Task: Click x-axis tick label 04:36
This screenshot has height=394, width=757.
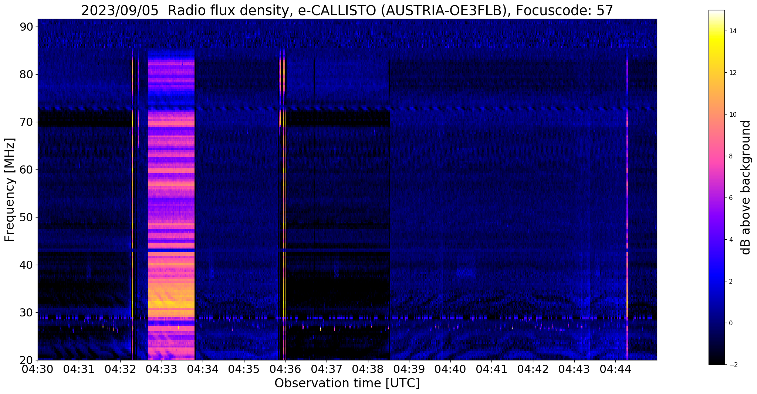Action: click(285, 369)
